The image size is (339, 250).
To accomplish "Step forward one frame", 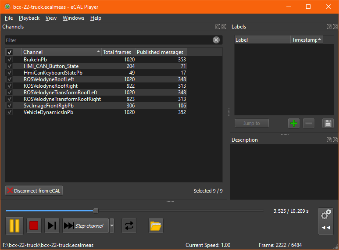I will (52, 225).
